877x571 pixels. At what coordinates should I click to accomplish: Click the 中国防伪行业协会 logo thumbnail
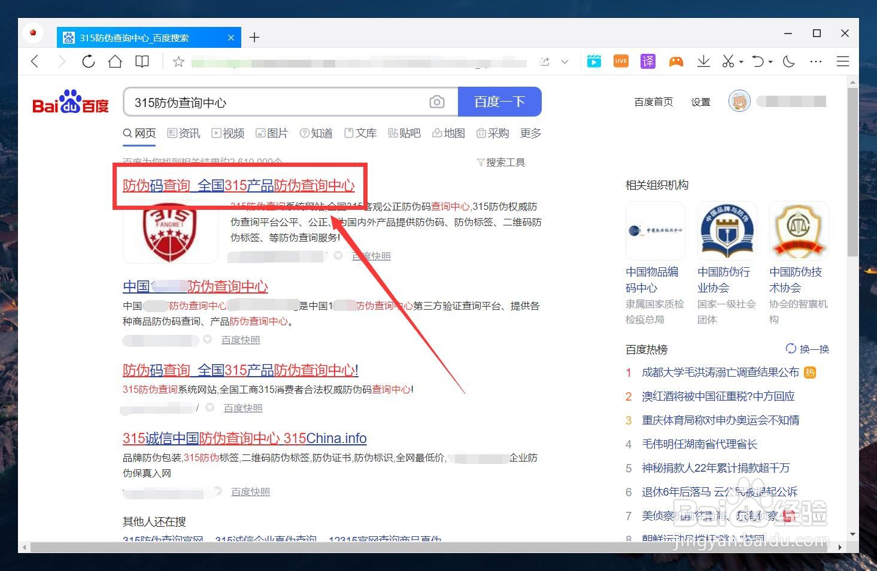[727, 231]
